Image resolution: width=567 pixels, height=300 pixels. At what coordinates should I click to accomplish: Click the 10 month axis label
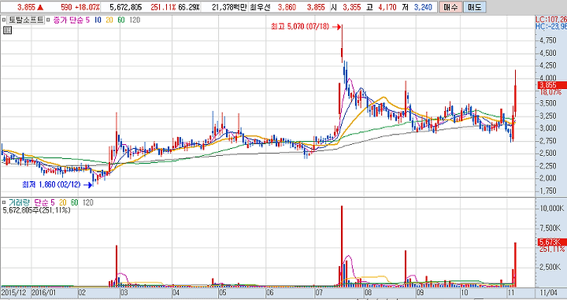coord(465,292)
